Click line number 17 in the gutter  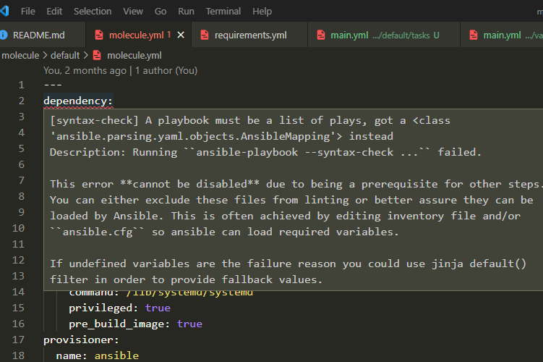pyautogui.click(x=18, y=340)
